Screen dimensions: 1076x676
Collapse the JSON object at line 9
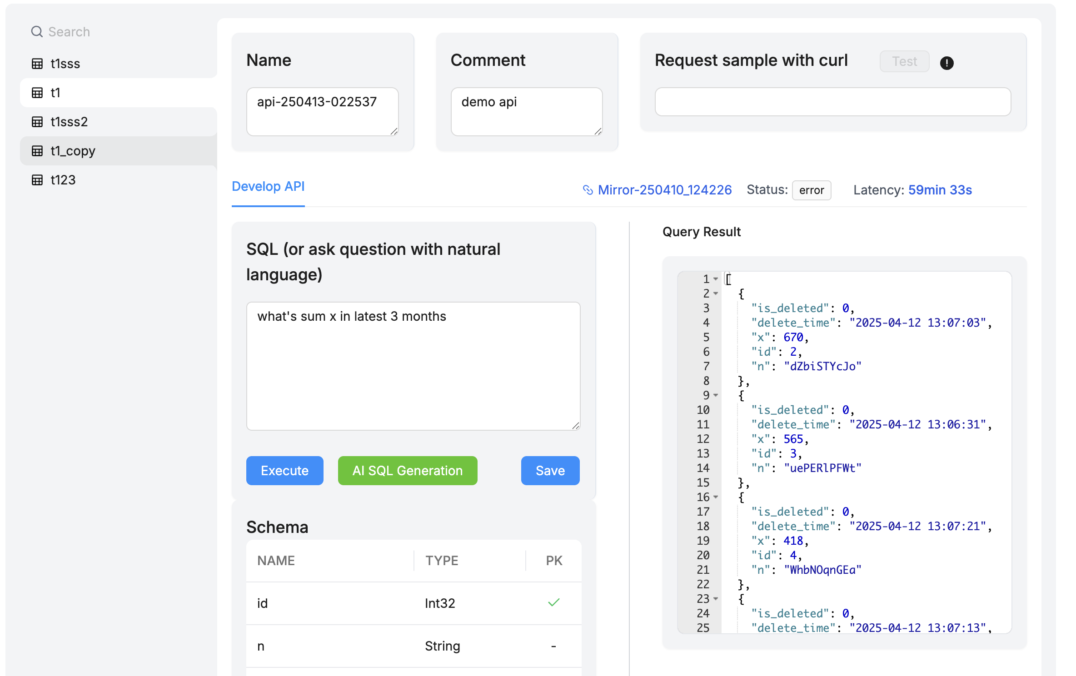[716, 395]
